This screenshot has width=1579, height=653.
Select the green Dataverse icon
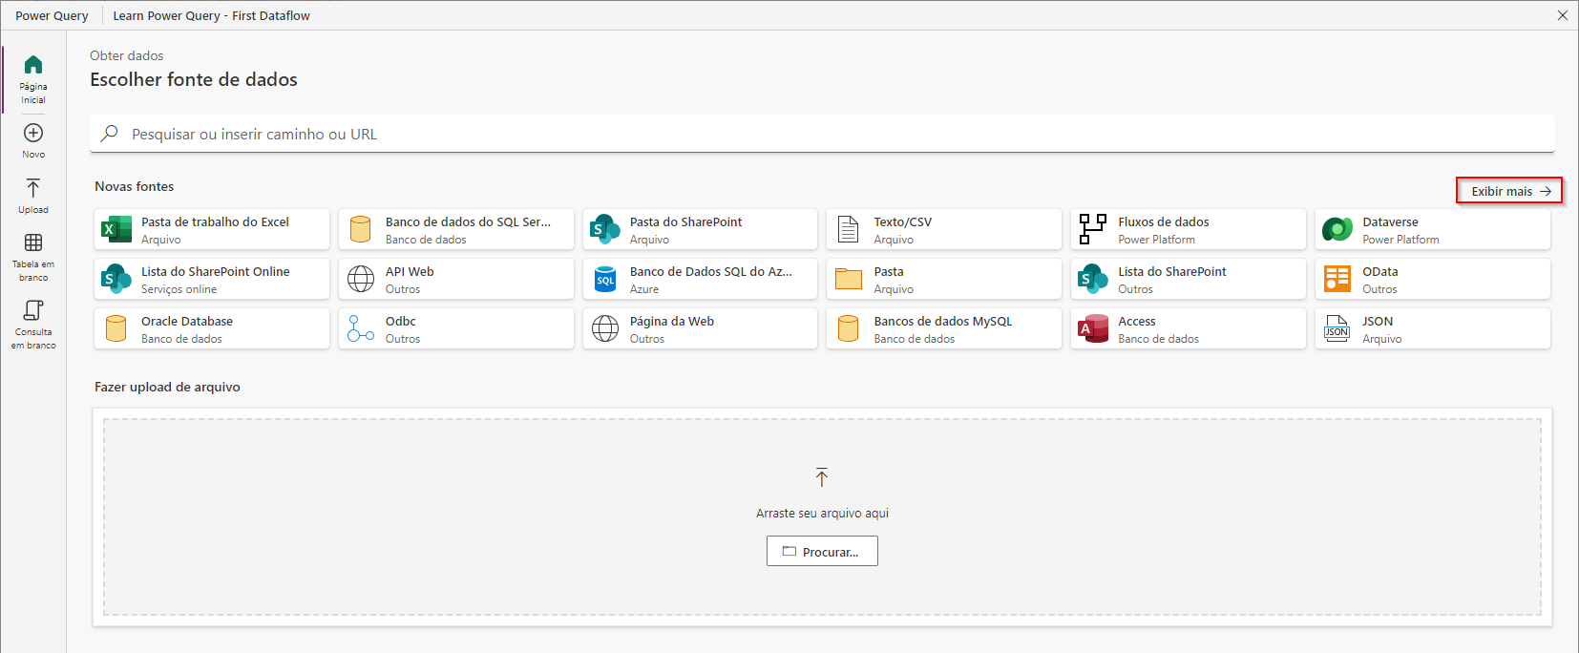pos(1337,229)
